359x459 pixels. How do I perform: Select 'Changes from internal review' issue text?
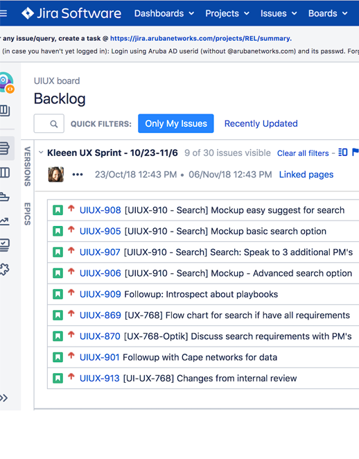click(x=237, y=379)
